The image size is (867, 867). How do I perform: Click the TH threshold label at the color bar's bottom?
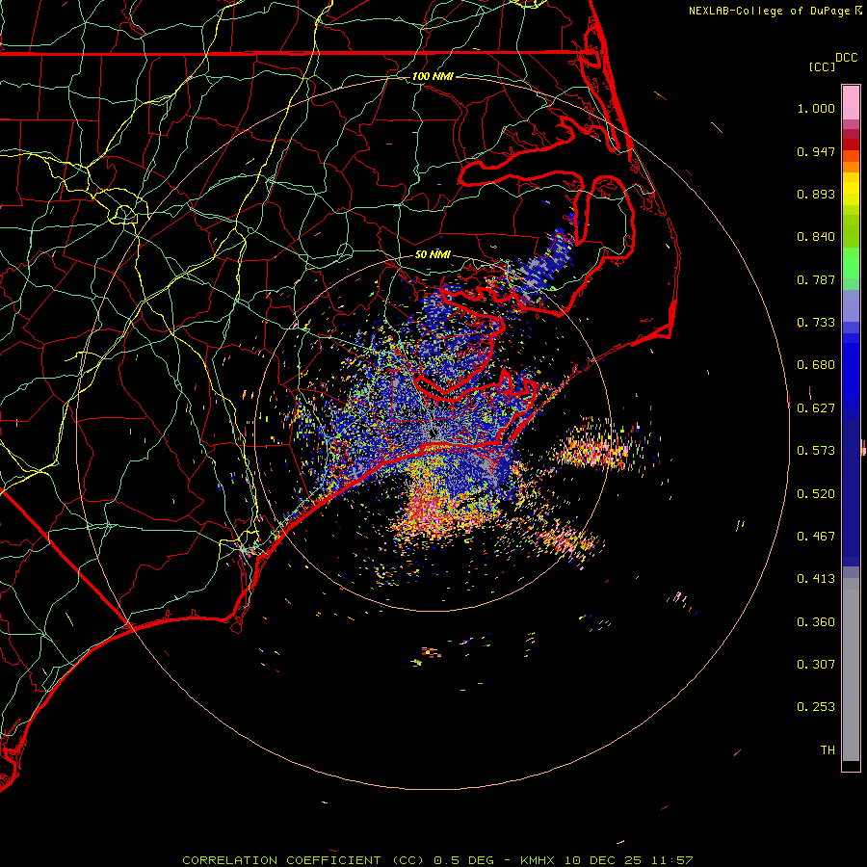tap(828, 750)
